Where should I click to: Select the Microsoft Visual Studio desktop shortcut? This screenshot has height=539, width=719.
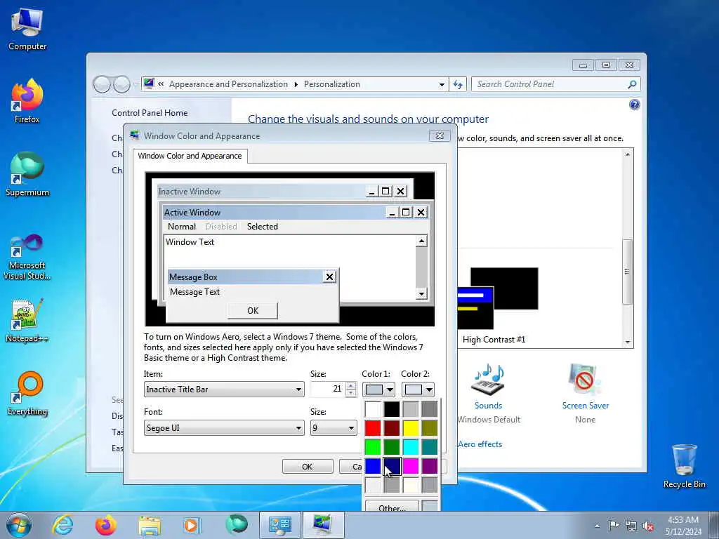[27, 257]
